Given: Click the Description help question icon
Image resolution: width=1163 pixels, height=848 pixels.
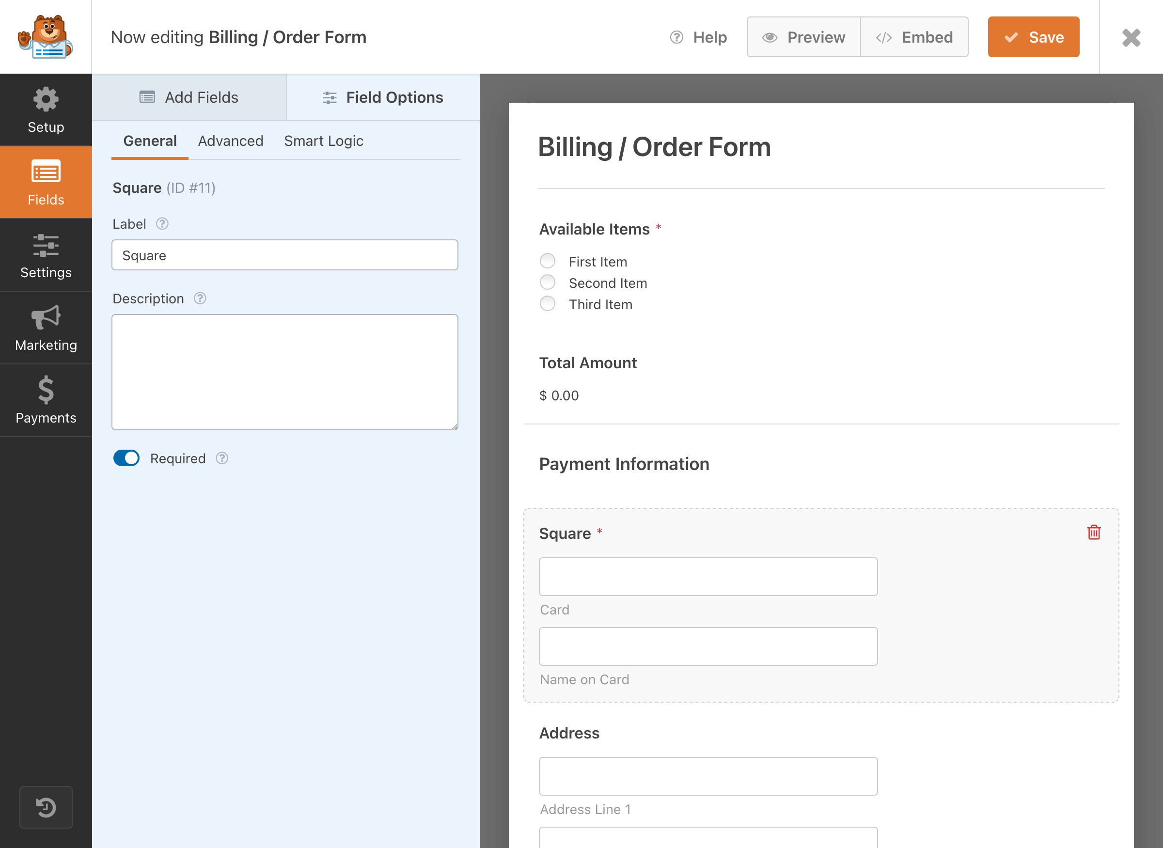Looking at the screenshot, I should tap(200, 298).
